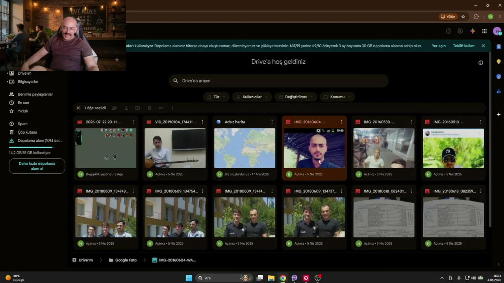Clear the selection with the X icon
The height and width of the screenshot is (283, 504).
pos(78,108)
